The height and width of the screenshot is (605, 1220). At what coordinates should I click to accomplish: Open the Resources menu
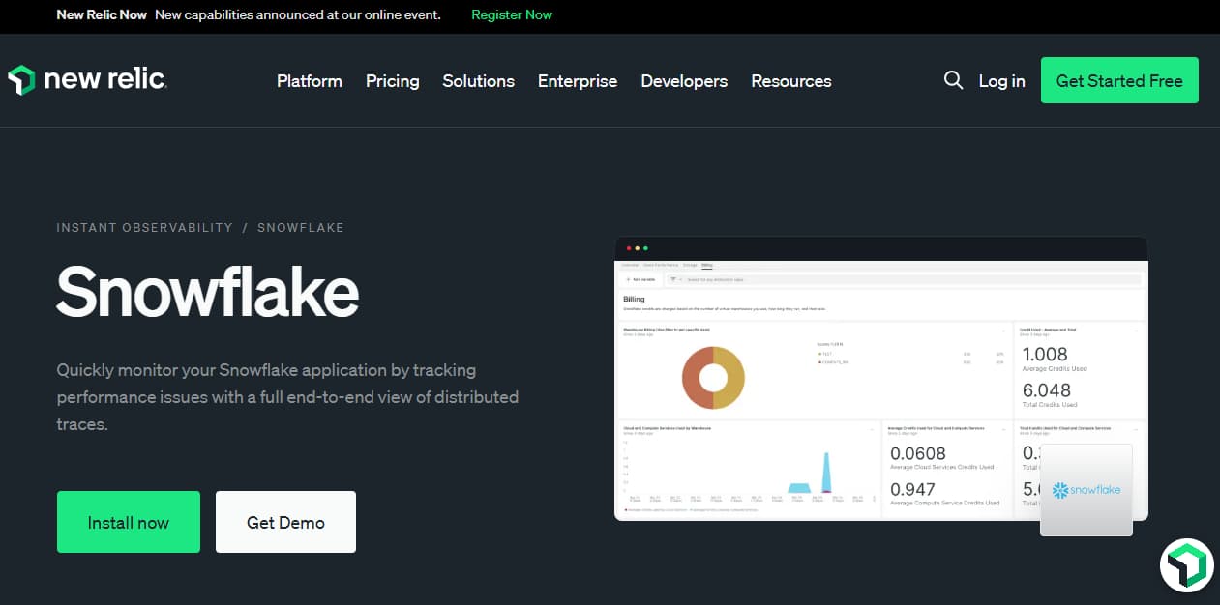(790, 81)
